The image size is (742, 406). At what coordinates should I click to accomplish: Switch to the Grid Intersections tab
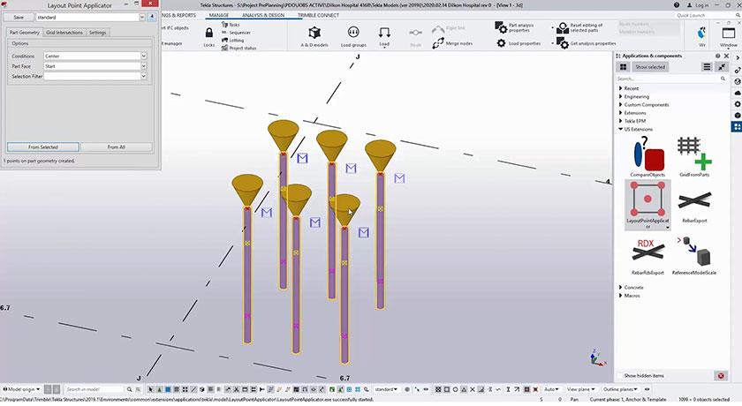point(63,32)
